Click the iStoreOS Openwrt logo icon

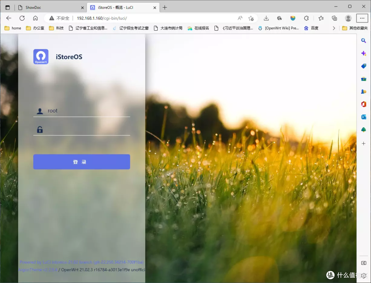[41, 57]
